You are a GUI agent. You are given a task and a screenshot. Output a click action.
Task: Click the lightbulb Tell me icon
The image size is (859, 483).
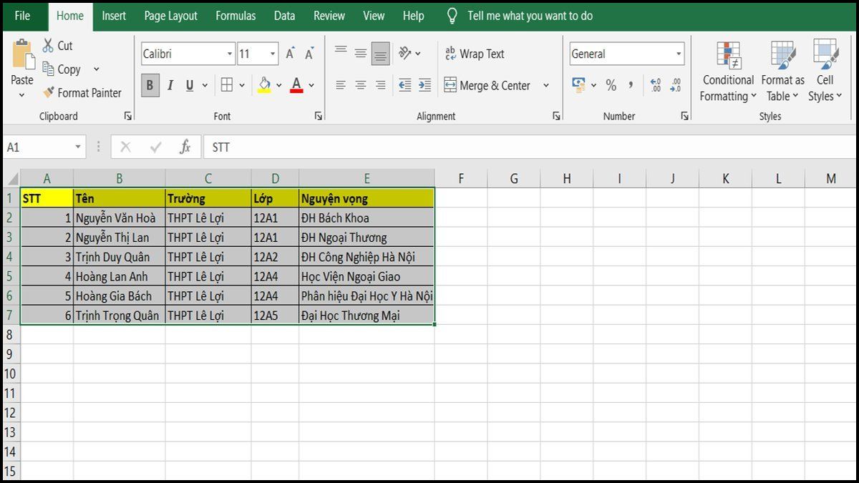pos(452,16)
